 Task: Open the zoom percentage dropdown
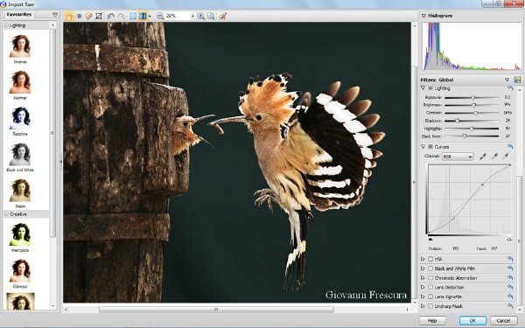tap(192, 16)
